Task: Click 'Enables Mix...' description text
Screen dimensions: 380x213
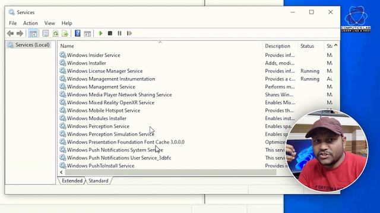Action: click(x=280, y=102)
